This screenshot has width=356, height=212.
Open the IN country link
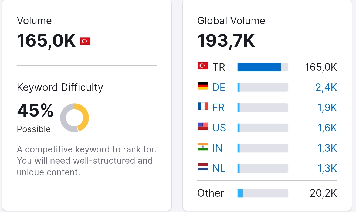(x=217, y=148)
